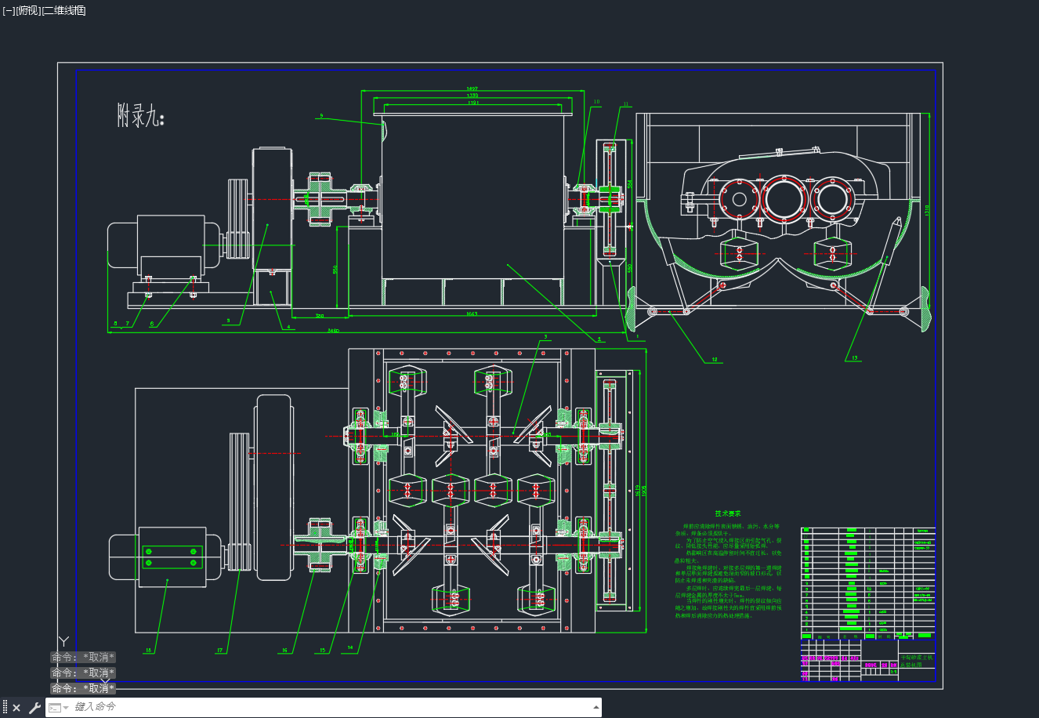The height and width of the screenshot is (718, 1039).
Task: Select callout label 14 in the drawing
Action: pyautogui.click(x=350, y=647)
